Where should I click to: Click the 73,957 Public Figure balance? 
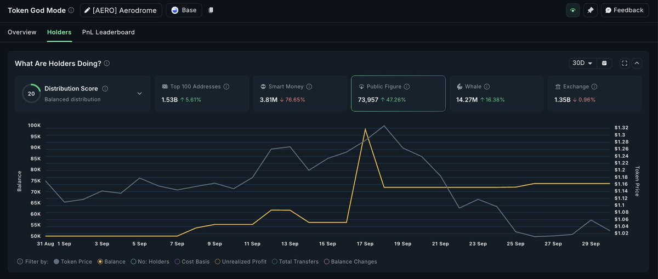[x=368, y=100]
